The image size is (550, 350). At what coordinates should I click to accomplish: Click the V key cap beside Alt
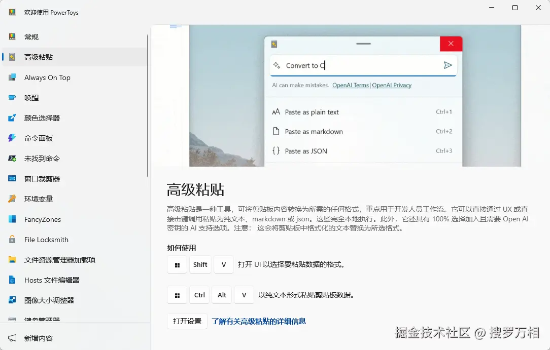pos(244,295)
